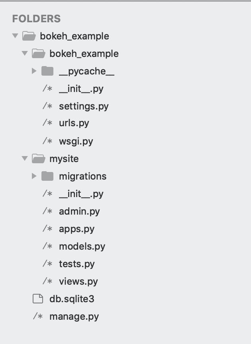This screenshot has width=251, height=344.
Task: Click the db.sqlite3 file icon
Action: tap(38, 299)
